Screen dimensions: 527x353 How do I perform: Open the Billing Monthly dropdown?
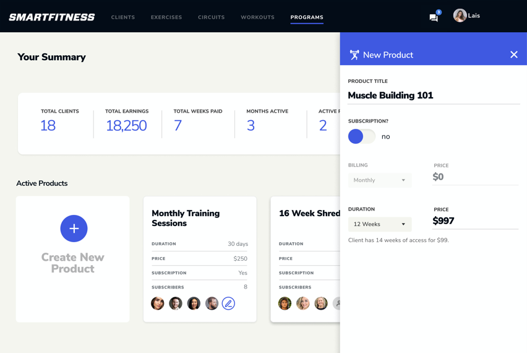[x=379, y=180]
